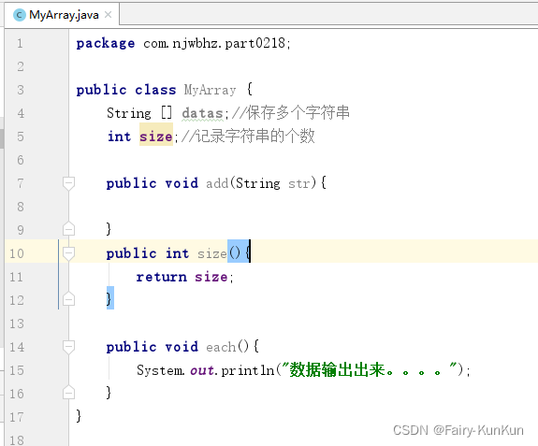Click the comment '//记录字符串的个数'
538x446 pixels.
(248, 137)
